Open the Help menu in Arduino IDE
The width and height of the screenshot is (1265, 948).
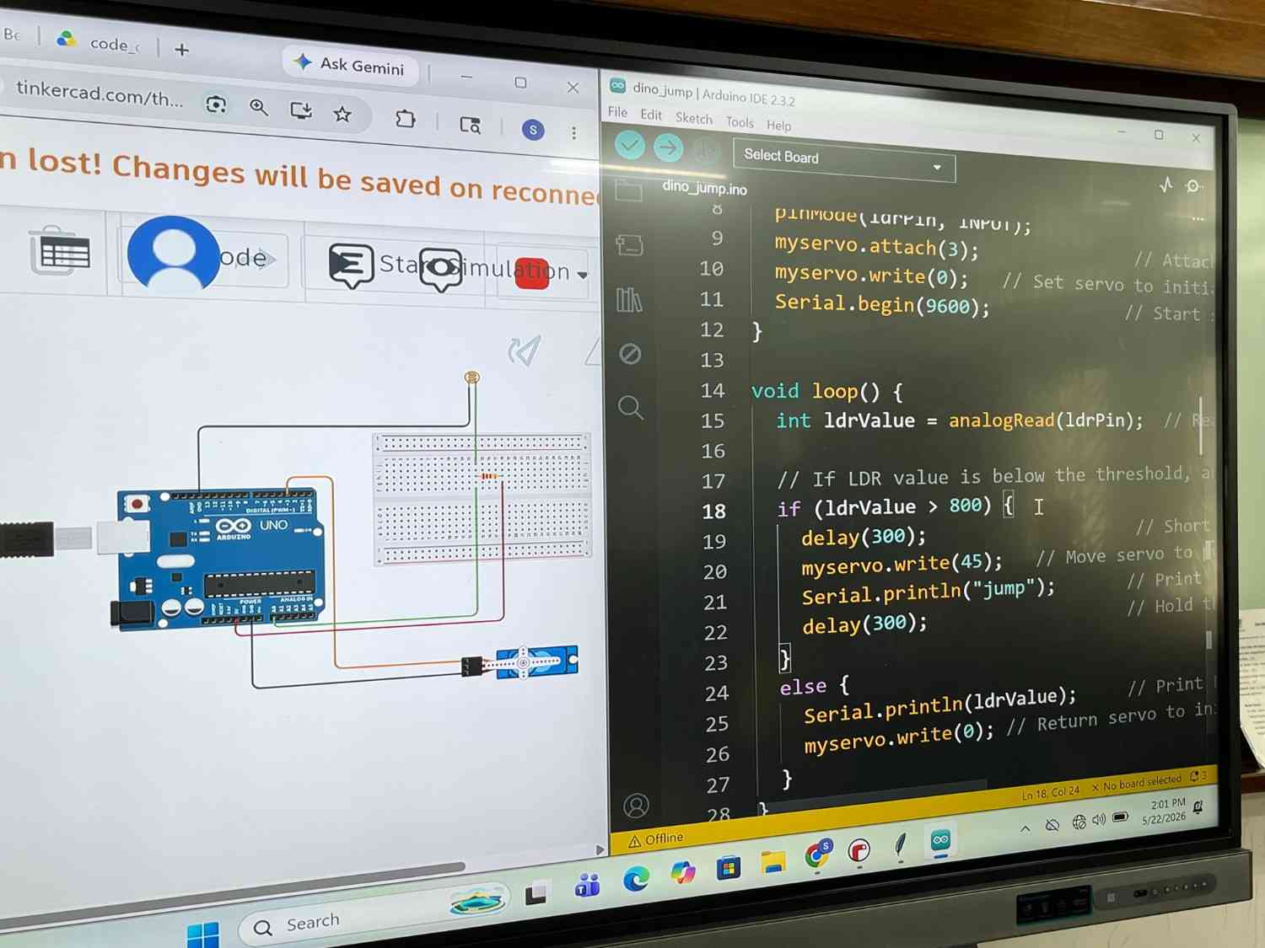click(778, 126)
